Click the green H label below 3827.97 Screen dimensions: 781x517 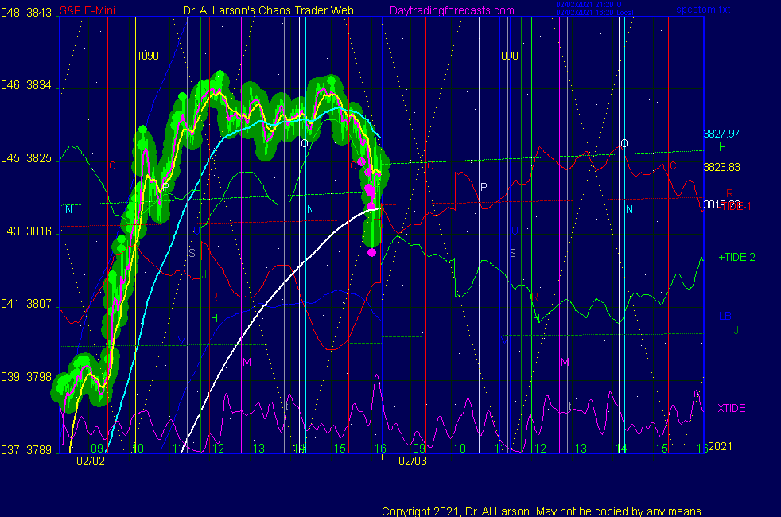coord(722,147)
